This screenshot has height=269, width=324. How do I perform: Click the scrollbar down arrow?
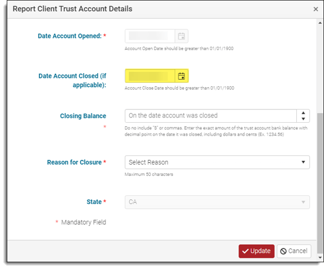[x=320, y=258]
